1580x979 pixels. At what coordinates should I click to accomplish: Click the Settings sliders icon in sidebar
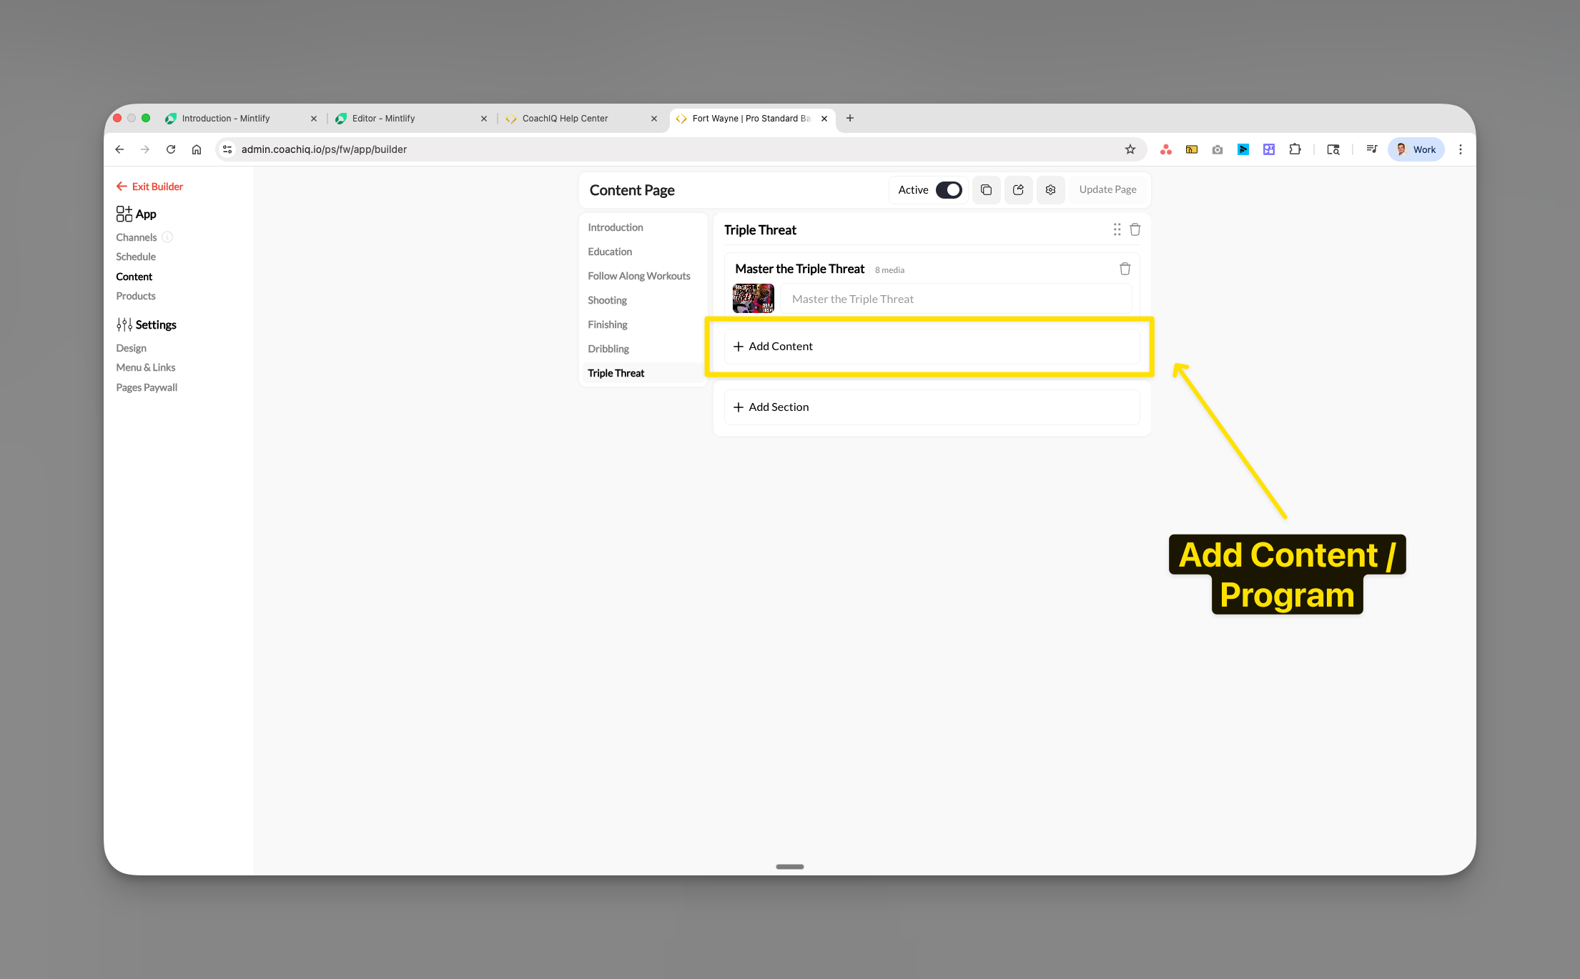123,324
